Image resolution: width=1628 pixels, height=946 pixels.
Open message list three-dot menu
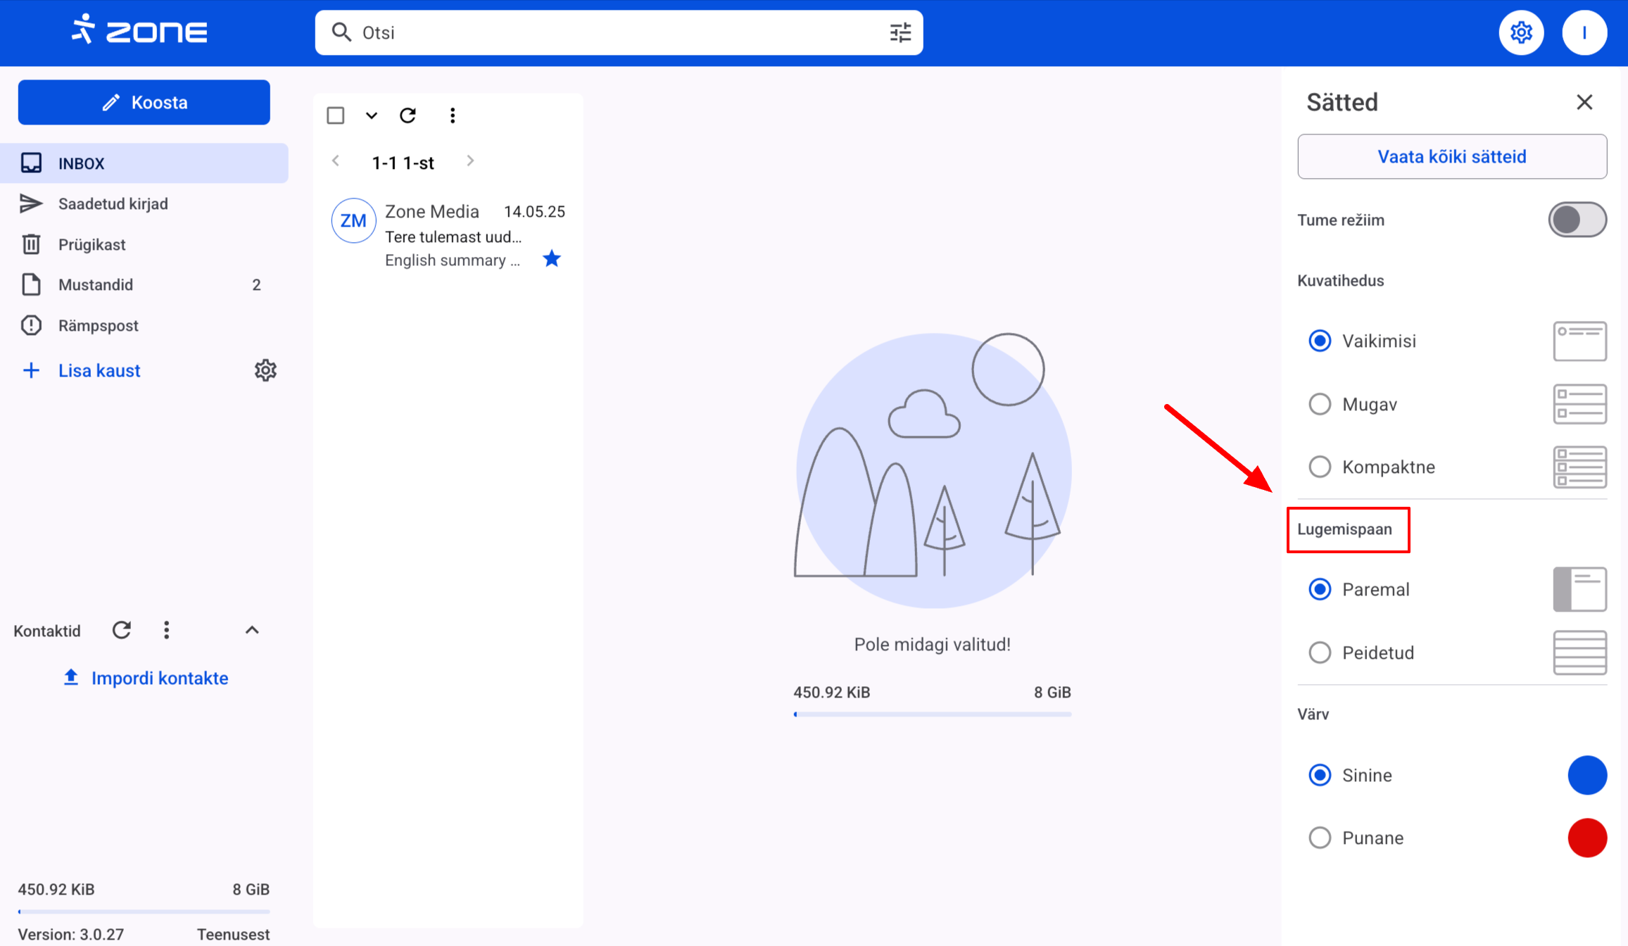click(x=453, y=115)
